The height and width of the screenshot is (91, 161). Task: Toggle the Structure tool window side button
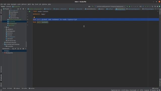coord(1,69)
